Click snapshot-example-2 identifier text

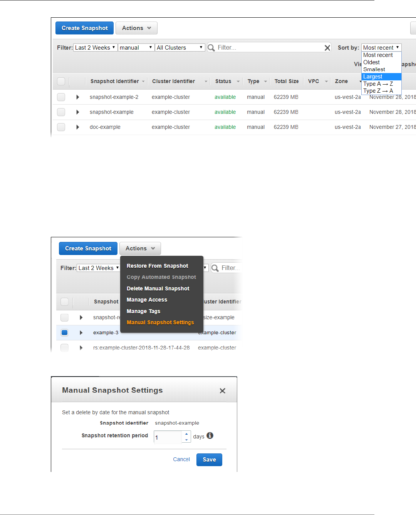114,97
